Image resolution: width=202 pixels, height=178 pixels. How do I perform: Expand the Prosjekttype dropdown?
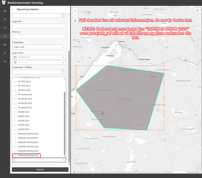[x=39, y=47]
